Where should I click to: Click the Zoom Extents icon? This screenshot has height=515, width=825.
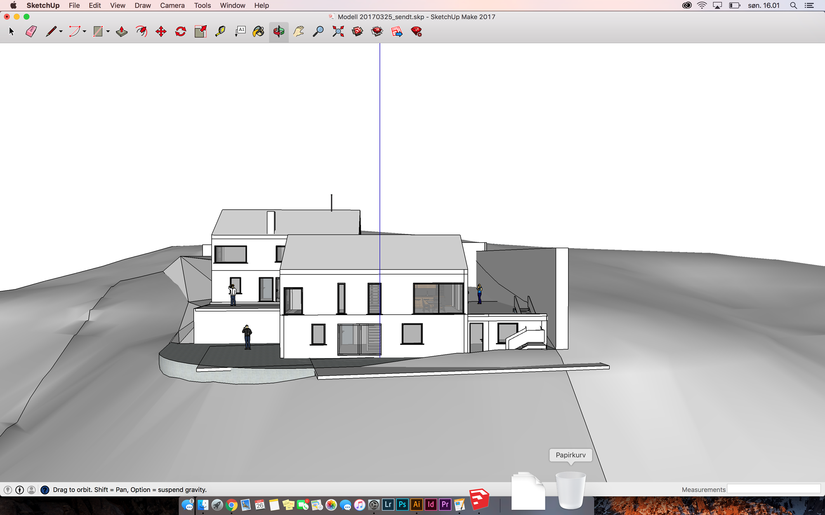click(x=338, y=32)
